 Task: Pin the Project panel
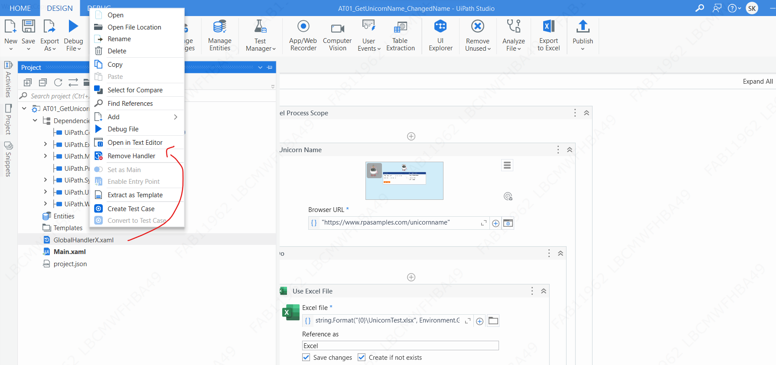click(x=270, y=67)
